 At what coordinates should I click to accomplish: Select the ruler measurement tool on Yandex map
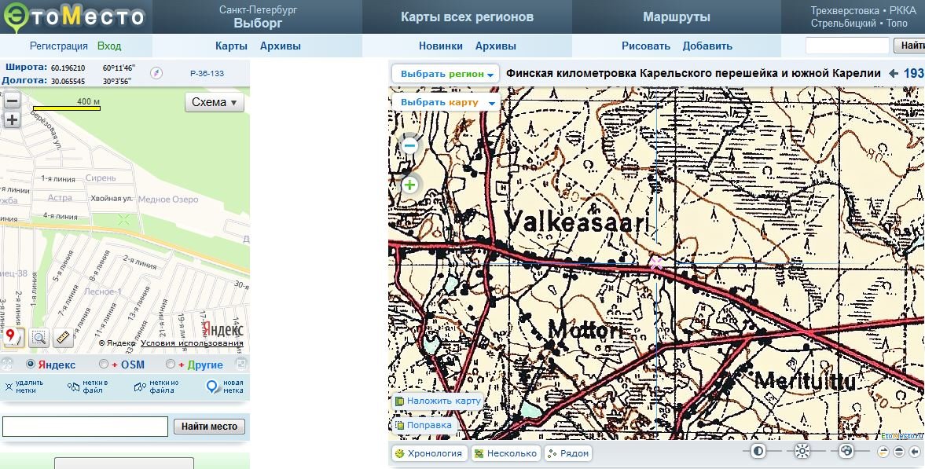(x=64, y=338)
